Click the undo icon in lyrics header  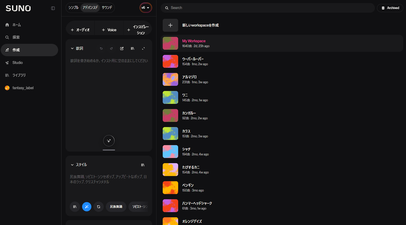101,48
